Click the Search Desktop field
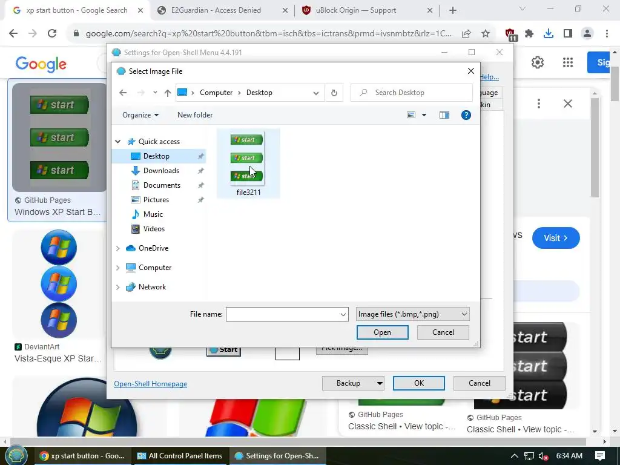Viewport: 620px width, 465px height. pyautogui.click(x=412, y=93)
